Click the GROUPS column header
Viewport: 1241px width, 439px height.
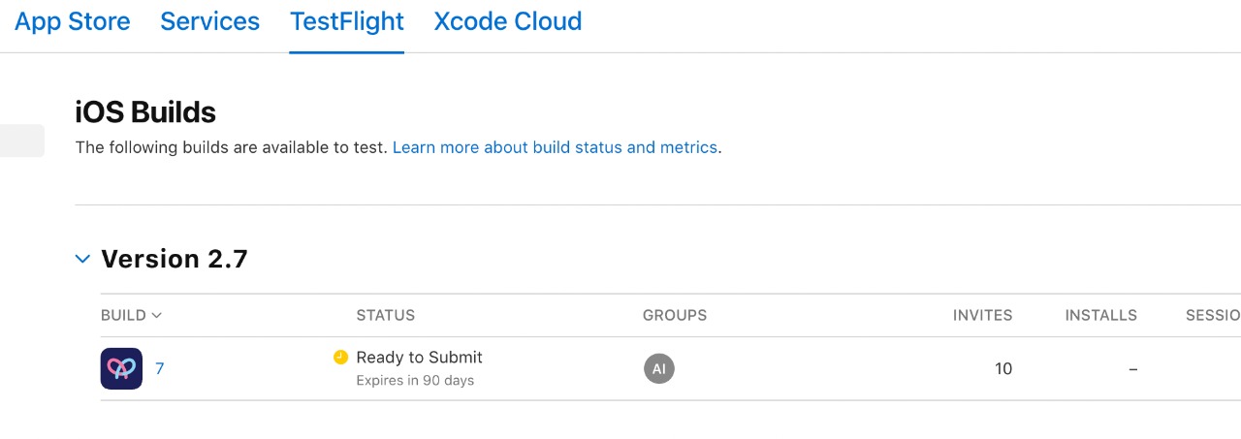[x=675, y=315]
